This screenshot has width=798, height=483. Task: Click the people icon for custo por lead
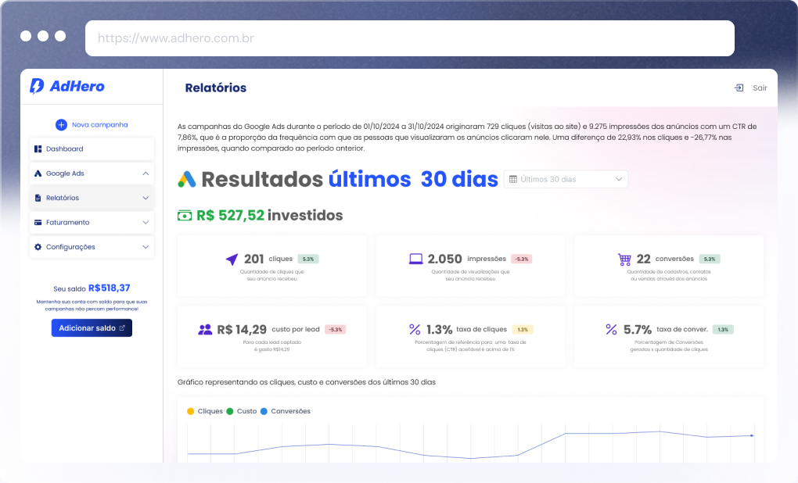tap(205, 330)
